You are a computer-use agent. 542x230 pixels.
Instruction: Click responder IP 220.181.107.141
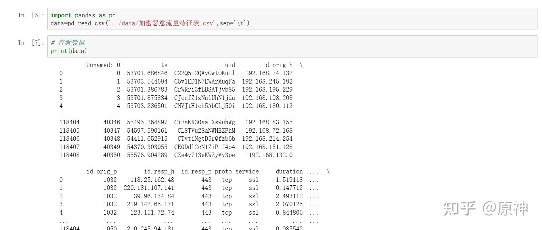tap(149, 188)
